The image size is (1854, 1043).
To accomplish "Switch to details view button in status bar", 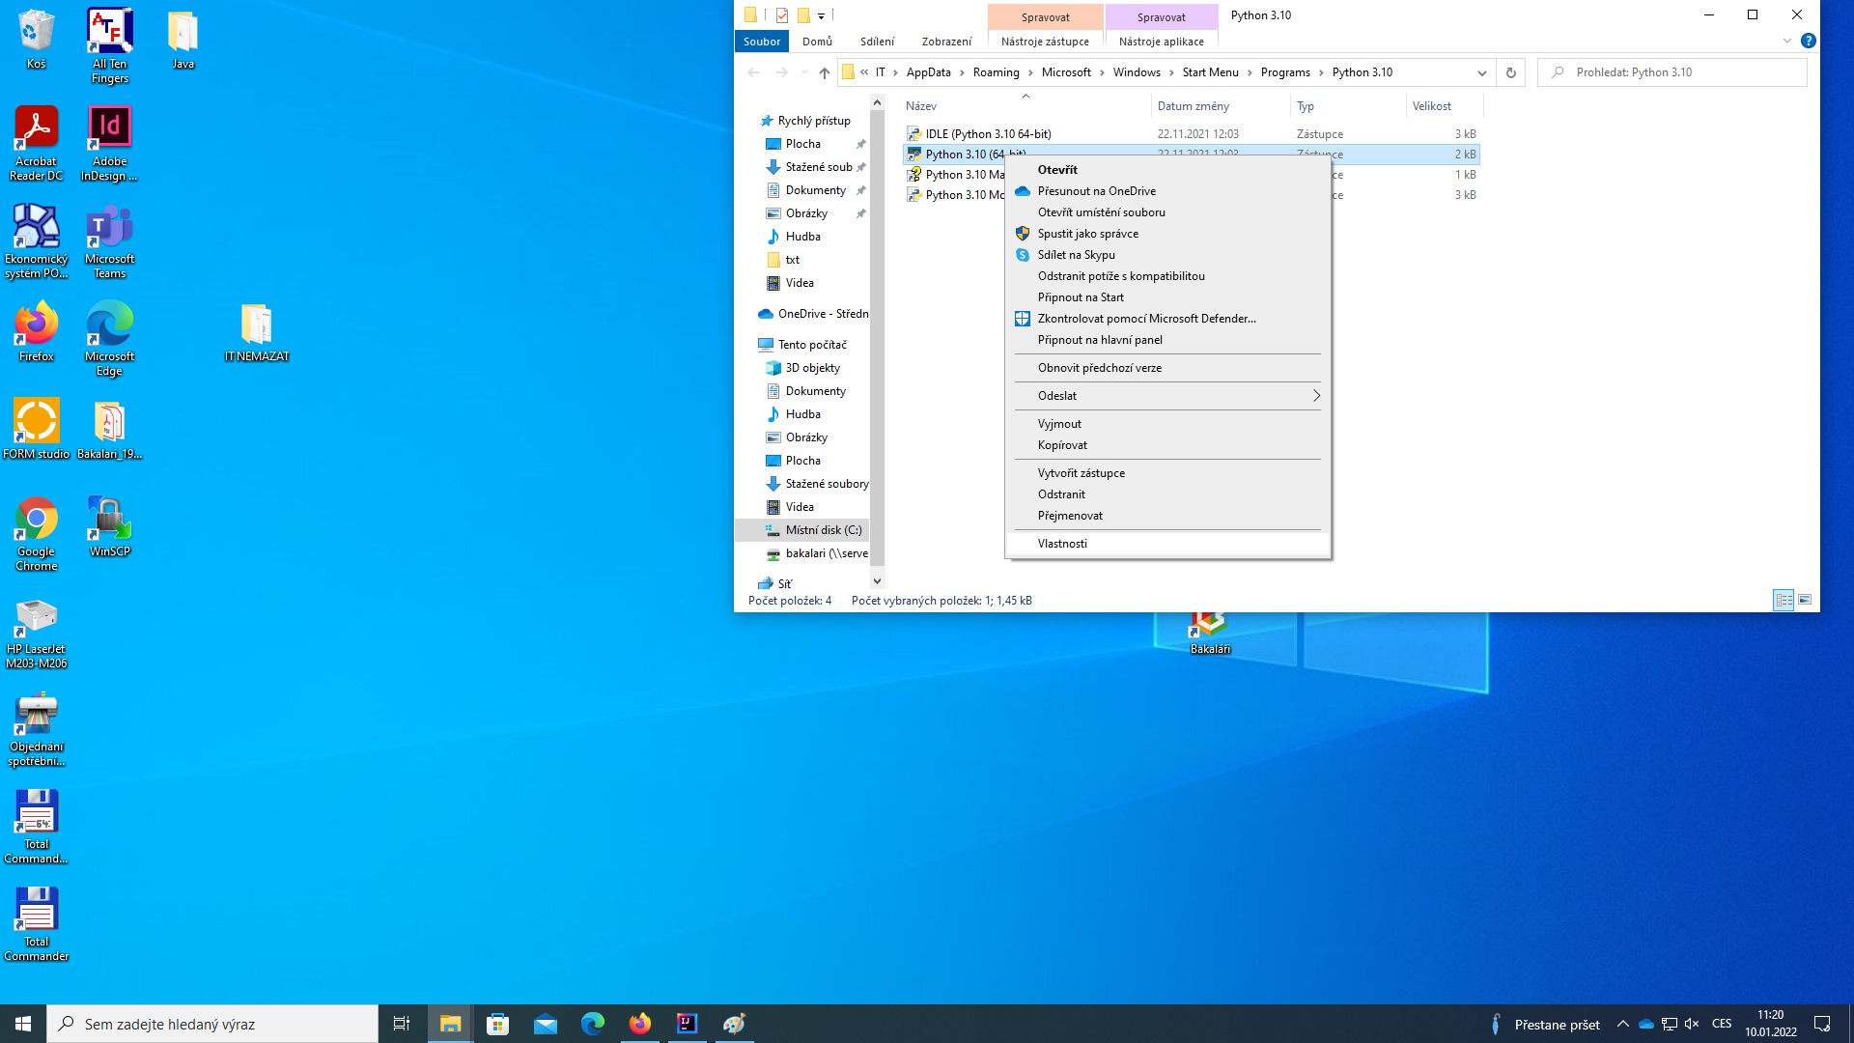I will 1784,600.
